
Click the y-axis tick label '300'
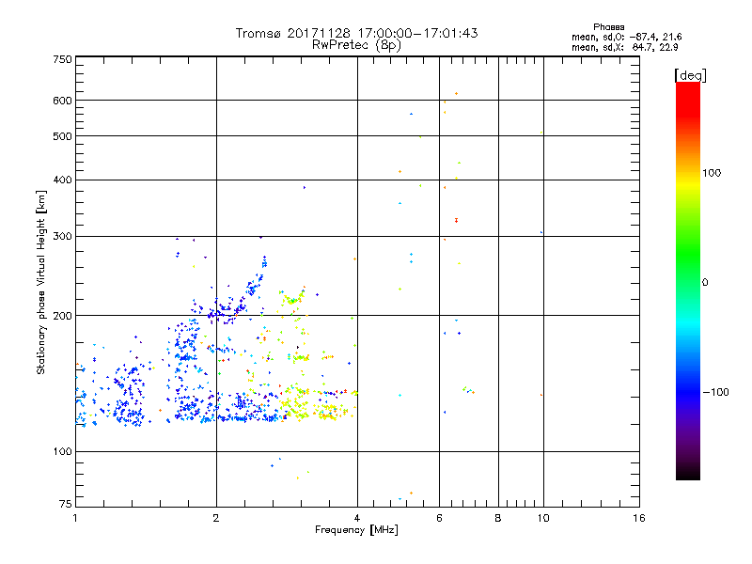click(62, 236)
